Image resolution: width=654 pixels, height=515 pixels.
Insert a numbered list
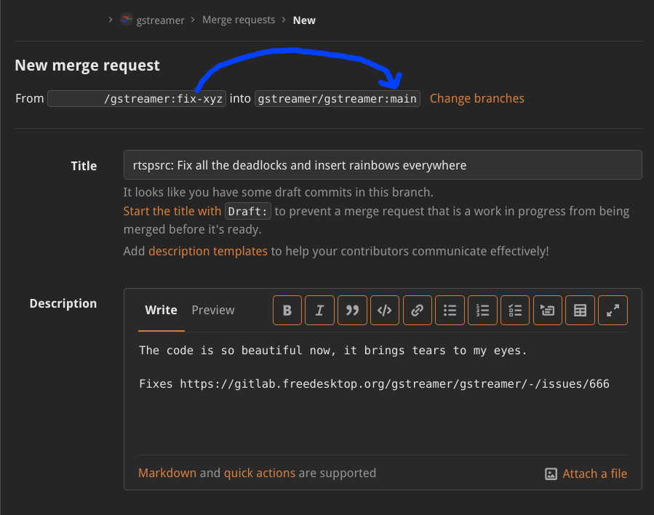[482, 311]
